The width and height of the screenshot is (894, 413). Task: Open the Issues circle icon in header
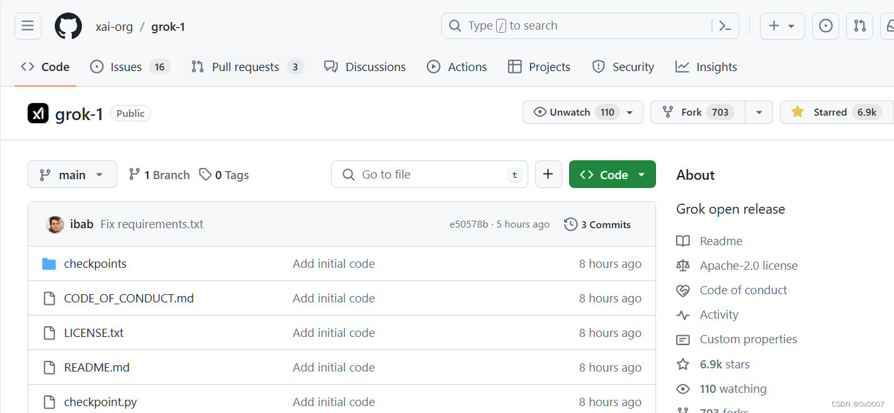(825, 26)
